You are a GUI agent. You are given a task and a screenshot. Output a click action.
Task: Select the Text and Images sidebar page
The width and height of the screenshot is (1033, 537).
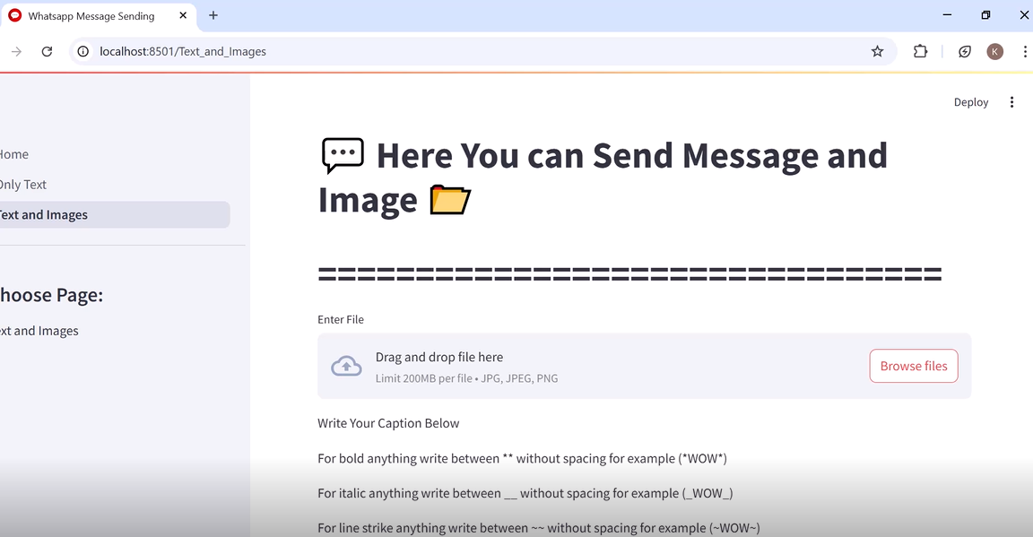coord(113,215)
